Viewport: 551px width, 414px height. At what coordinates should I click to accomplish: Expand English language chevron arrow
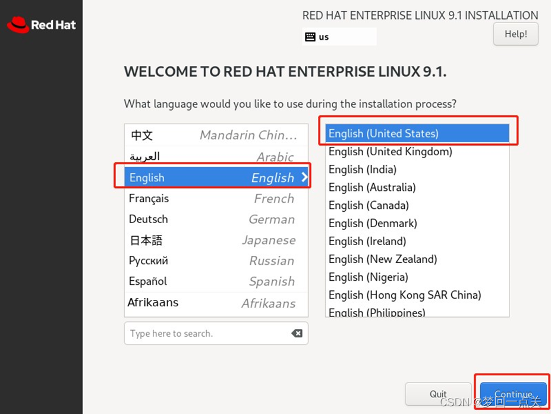click(304, 177)
